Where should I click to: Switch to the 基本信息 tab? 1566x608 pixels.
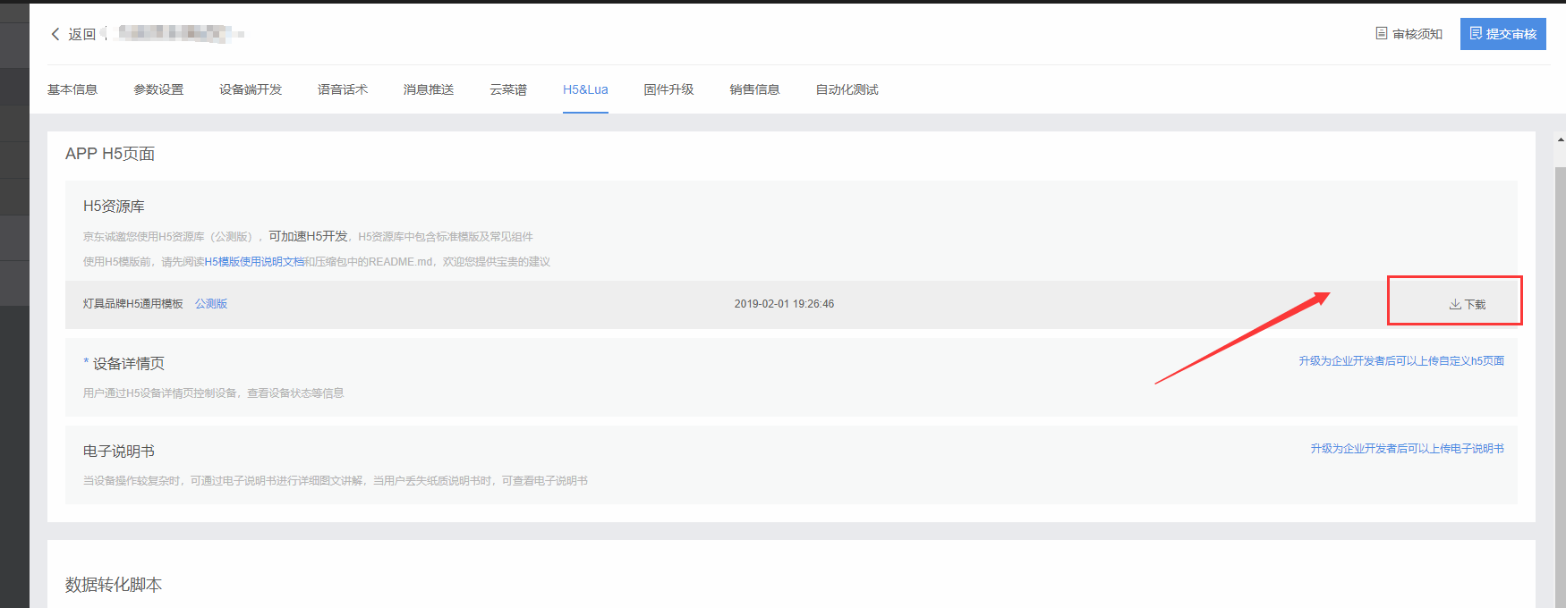coord(72,89)
